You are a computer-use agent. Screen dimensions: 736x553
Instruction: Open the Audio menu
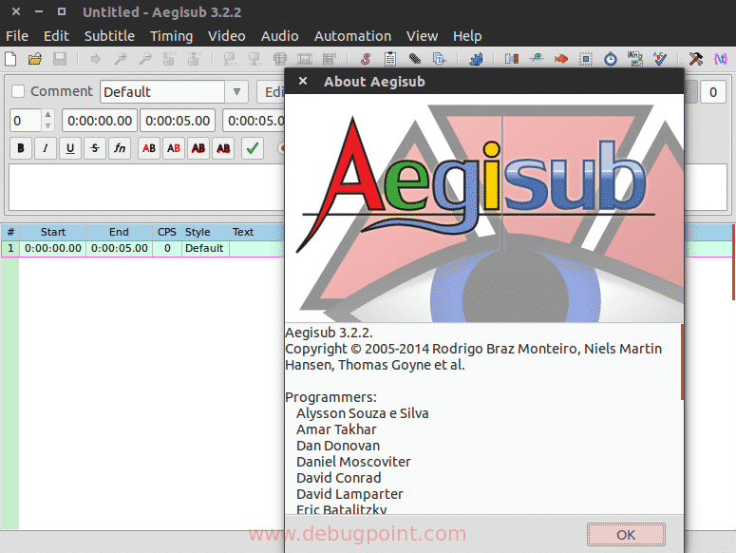click(x=280, y=36)
